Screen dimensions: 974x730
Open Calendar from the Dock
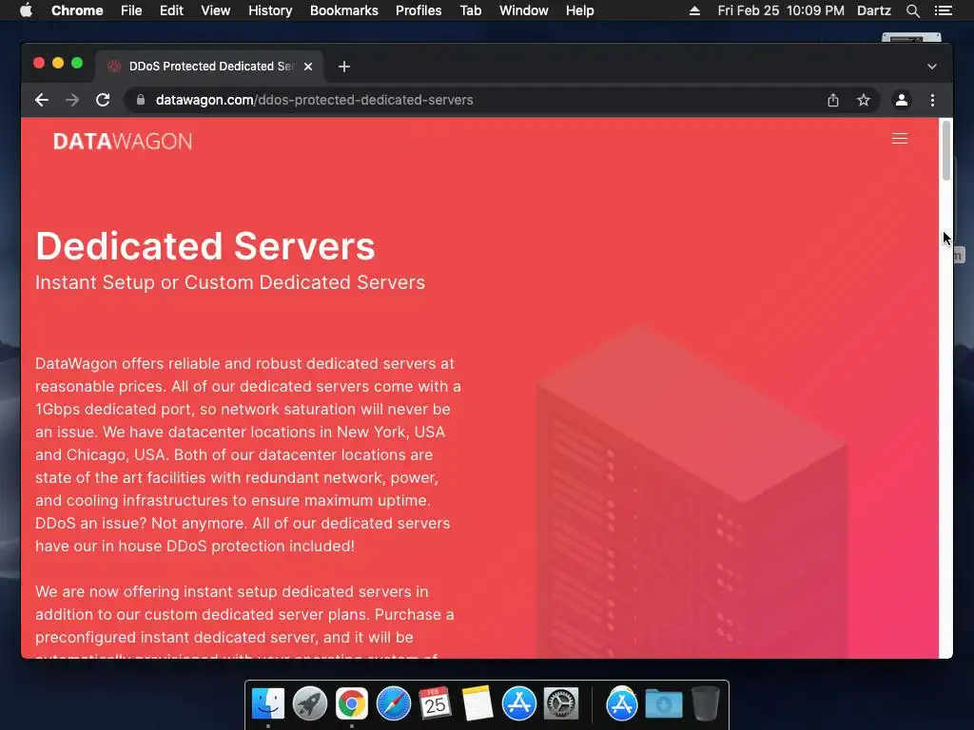435,704
